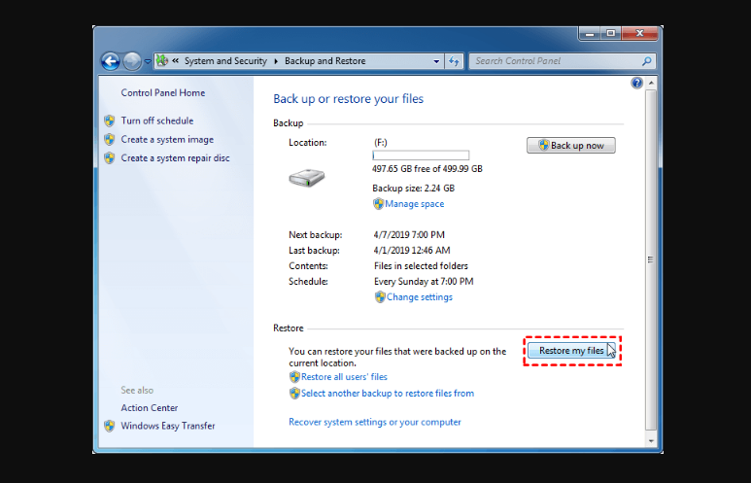Click the search magnifier icon
The width and height of the screenshot is (751, 483).
click(647, 61)
